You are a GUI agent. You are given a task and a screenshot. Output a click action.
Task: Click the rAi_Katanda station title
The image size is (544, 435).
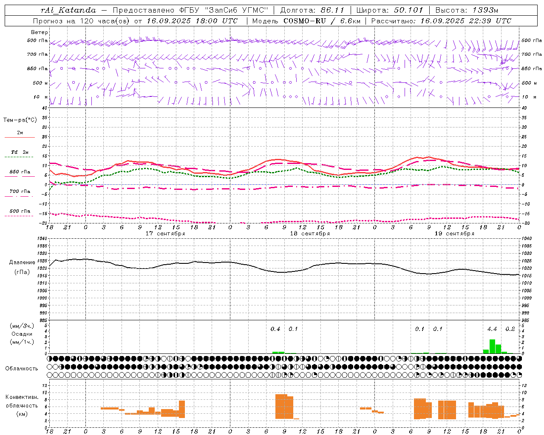pyautogui.click(x=68, y=10)
